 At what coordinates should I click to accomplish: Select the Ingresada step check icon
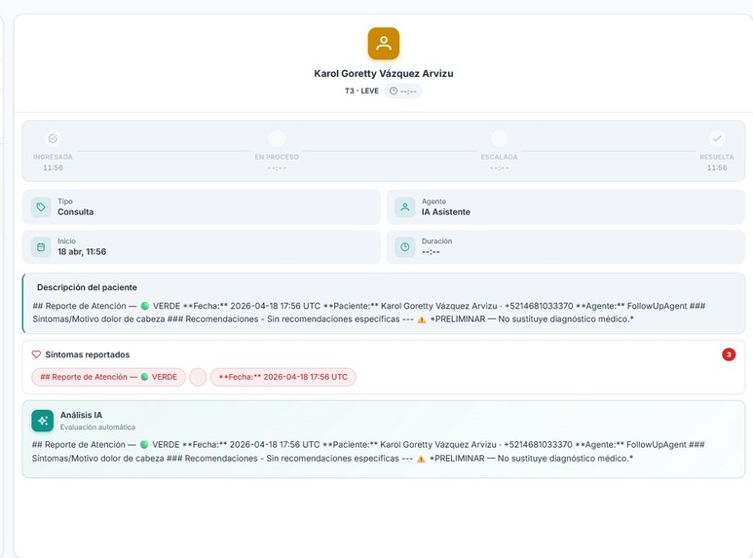pos(53,138)
